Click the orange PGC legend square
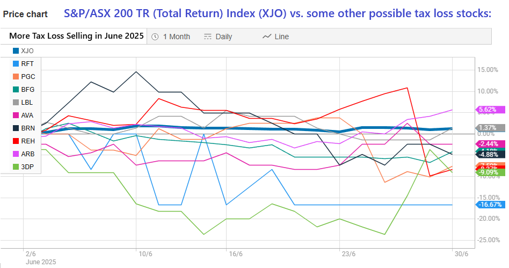509x268 pixels. point(16,76)
